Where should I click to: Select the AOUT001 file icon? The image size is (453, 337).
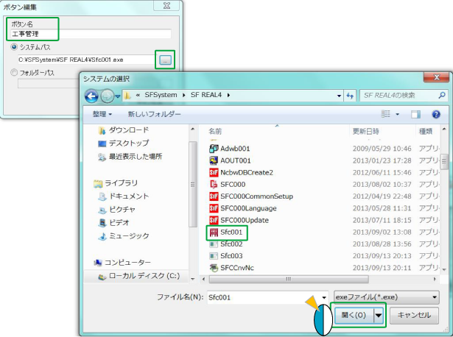coord(214,160)
